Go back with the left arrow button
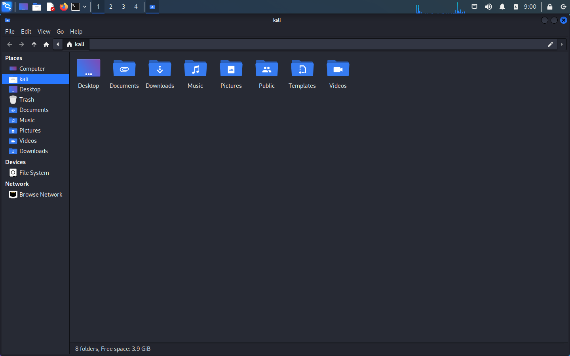This screenshot has width=570, height=356. click(x=9, y=44)
